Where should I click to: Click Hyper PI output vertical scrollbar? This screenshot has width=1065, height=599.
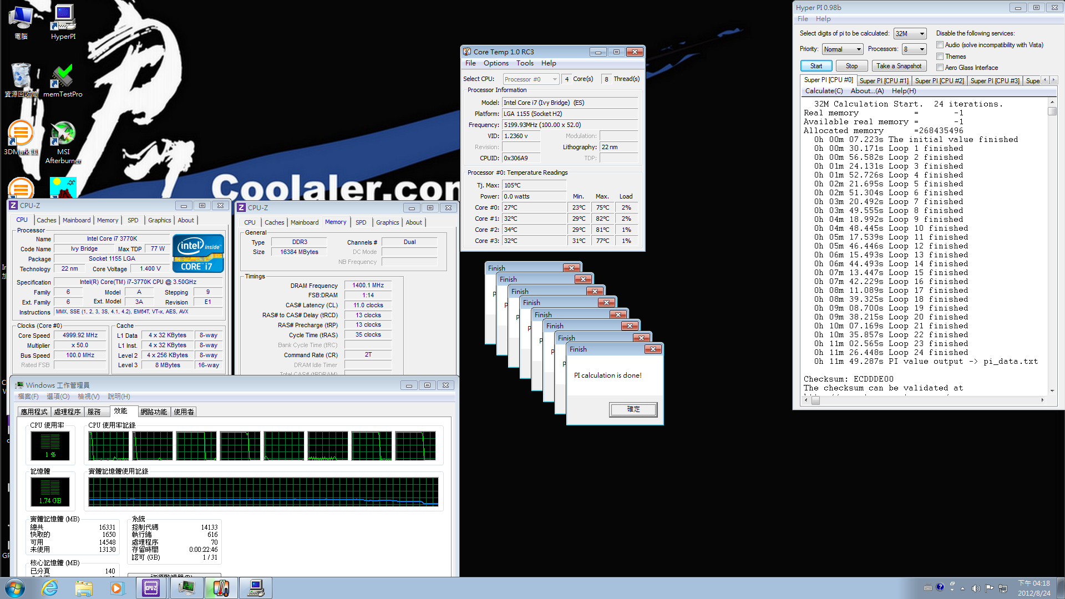coord(1052,246)
